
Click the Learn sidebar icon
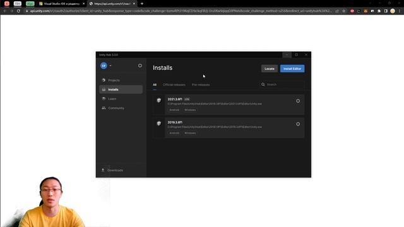(104, 99)
